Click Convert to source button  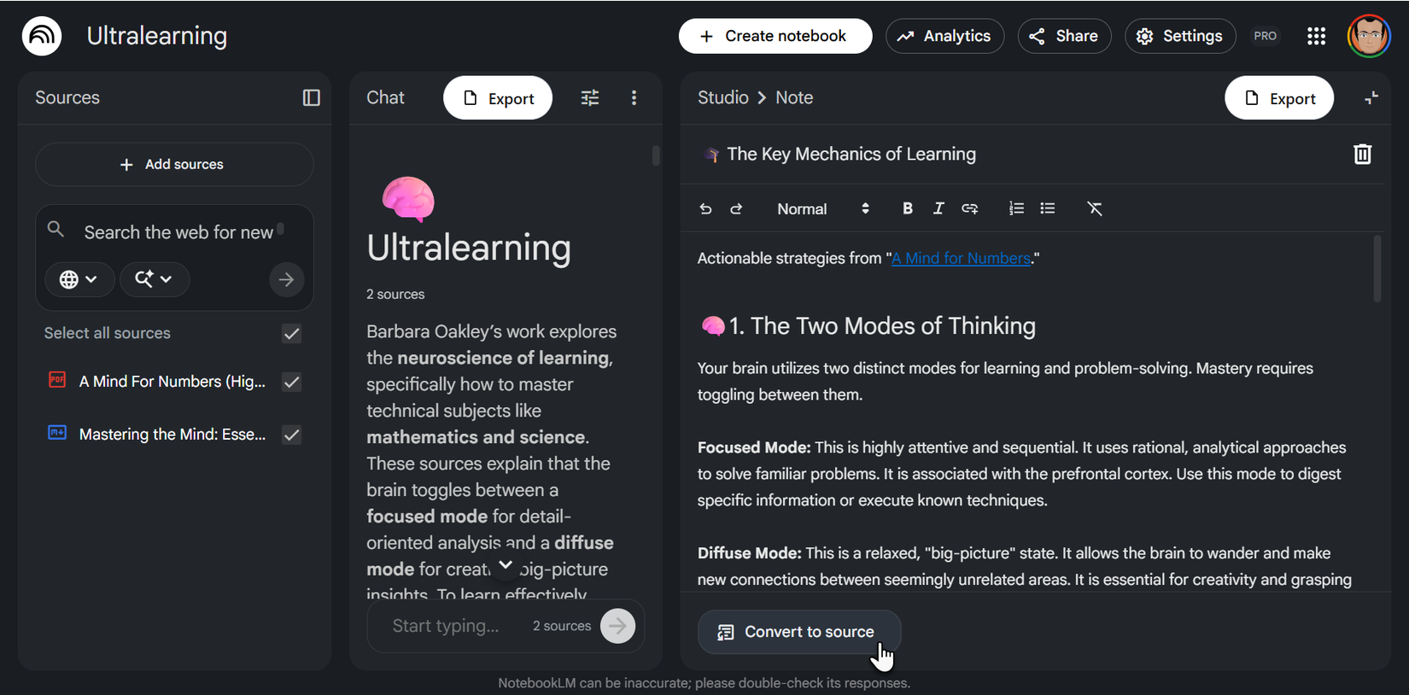pos(799,632)
